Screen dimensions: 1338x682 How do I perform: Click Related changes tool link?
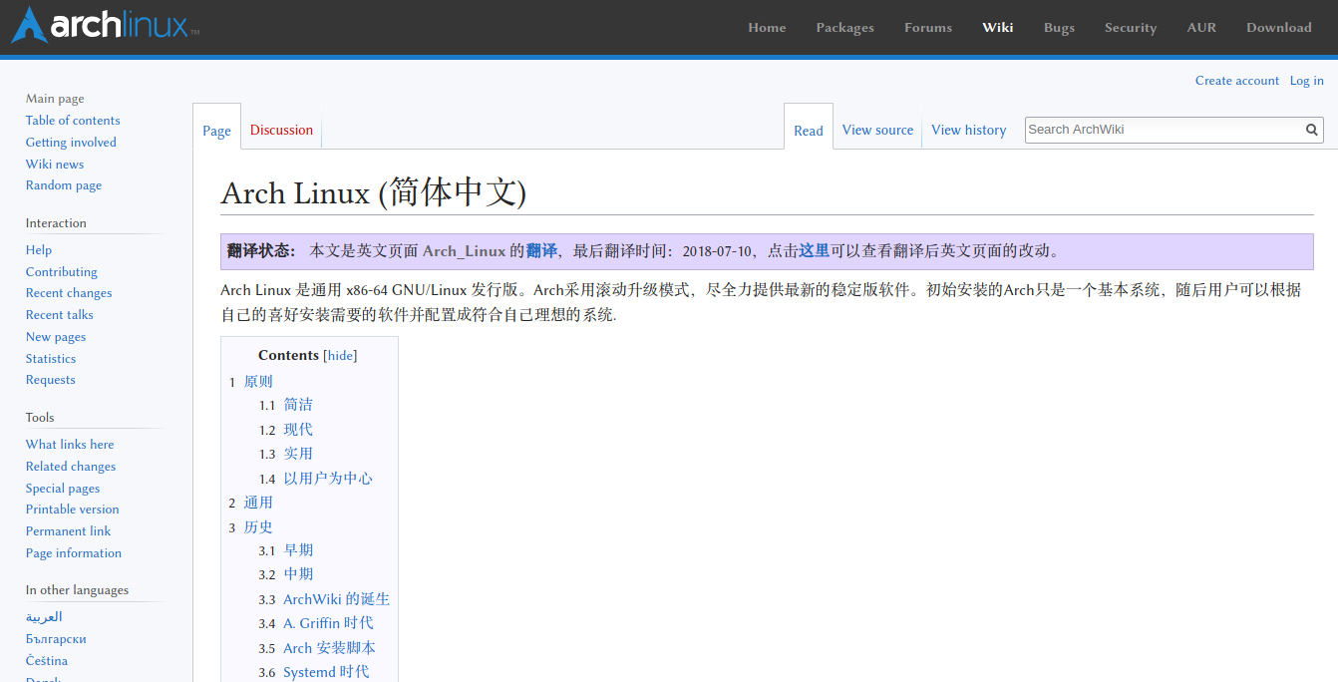[x=71, y=467]
